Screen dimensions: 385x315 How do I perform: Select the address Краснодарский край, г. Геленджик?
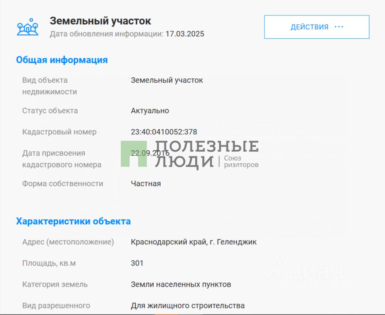tap(193, 242)
